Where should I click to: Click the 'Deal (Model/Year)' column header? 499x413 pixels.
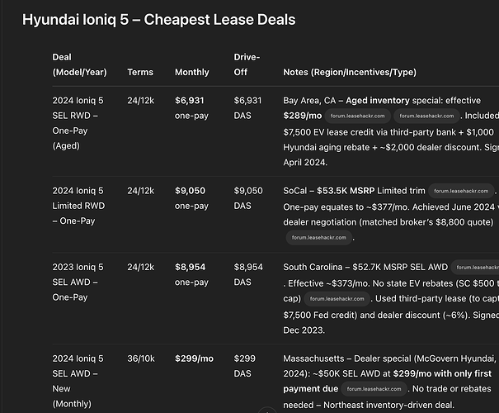(79, 64)
